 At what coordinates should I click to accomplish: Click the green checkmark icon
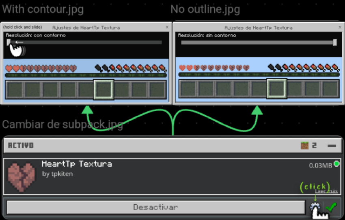point(331,207)
